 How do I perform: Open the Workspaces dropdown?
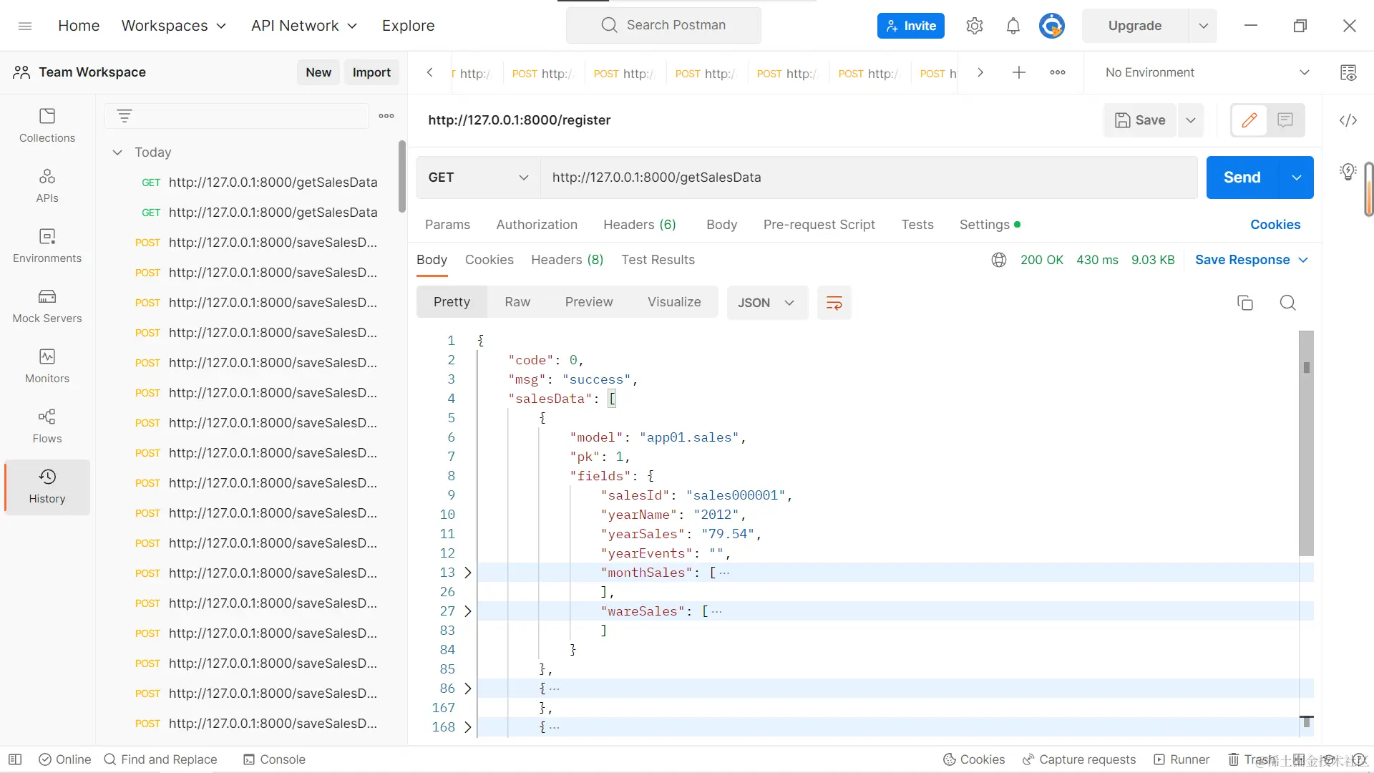click(x=174, y=26)
